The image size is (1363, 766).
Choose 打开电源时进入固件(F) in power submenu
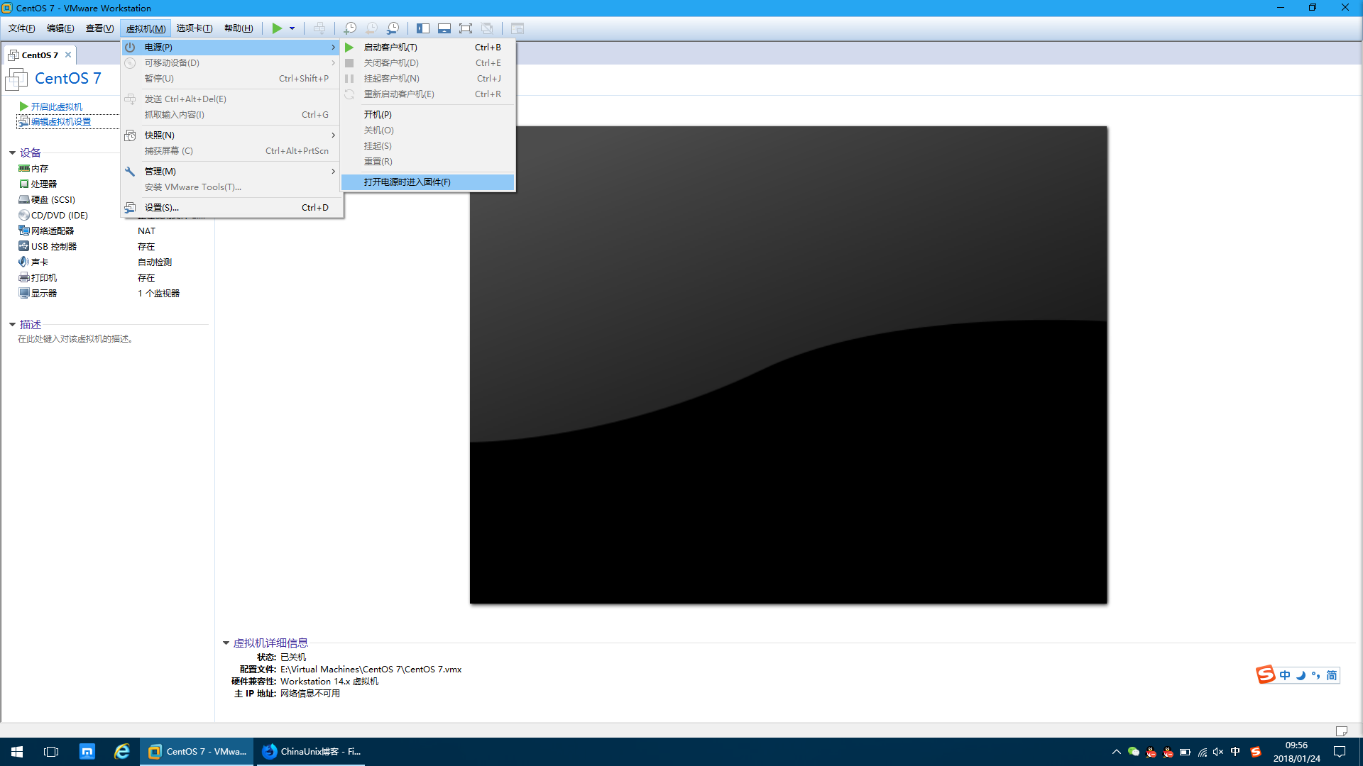pyautogui.click(x=428, y=182)
